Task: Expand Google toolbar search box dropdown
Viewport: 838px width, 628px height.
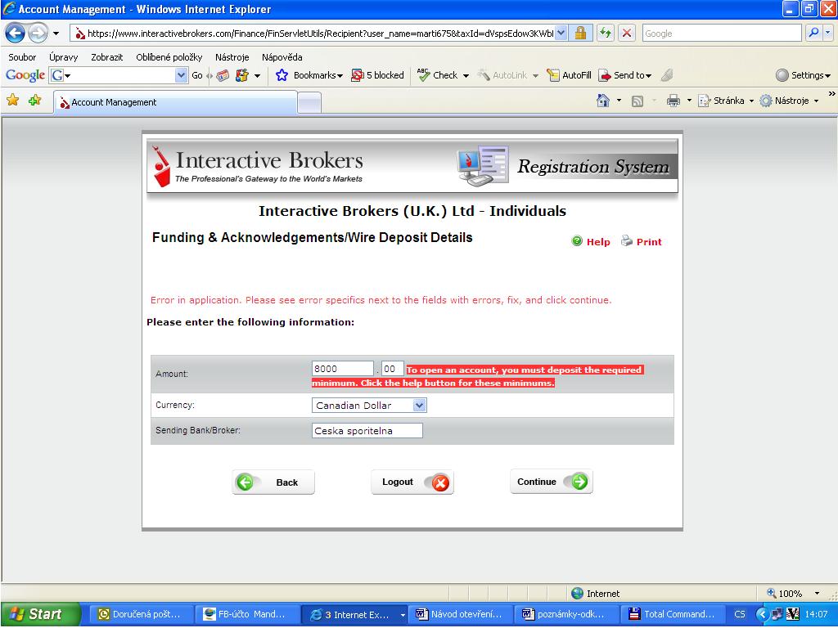Action: (x=181, y=75)
